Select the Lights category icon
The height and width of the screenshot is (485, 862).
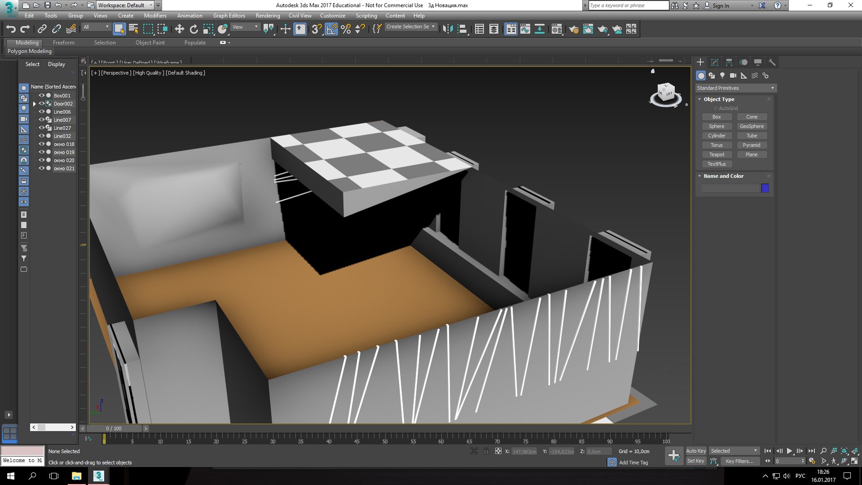(x=722, y=75)
